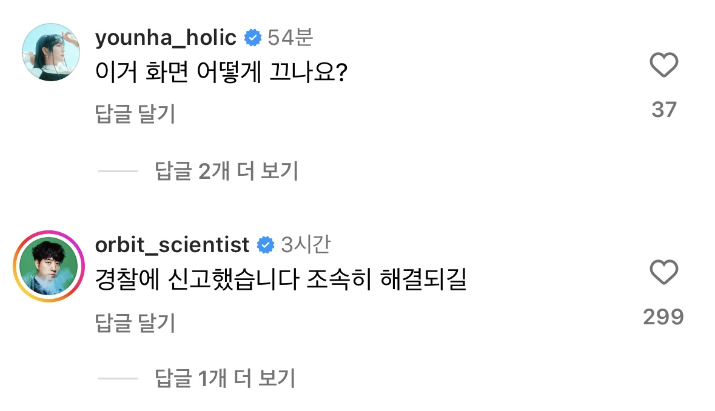Open the orbit_scientist username link
The height and width of the screenshot is (411, 715).
coord(172,245)
